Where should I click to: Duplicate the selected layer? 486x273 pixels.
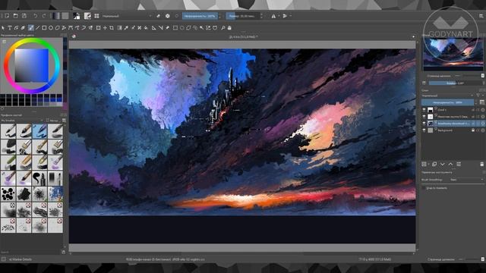click(434, 164)
